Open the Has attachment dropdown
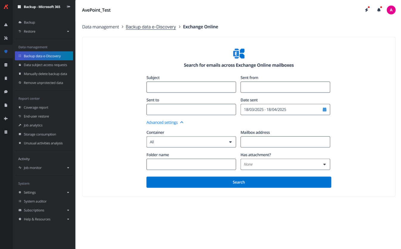Image resolution: width=401 pixels, height=249 pixels. tap(285, 164)
